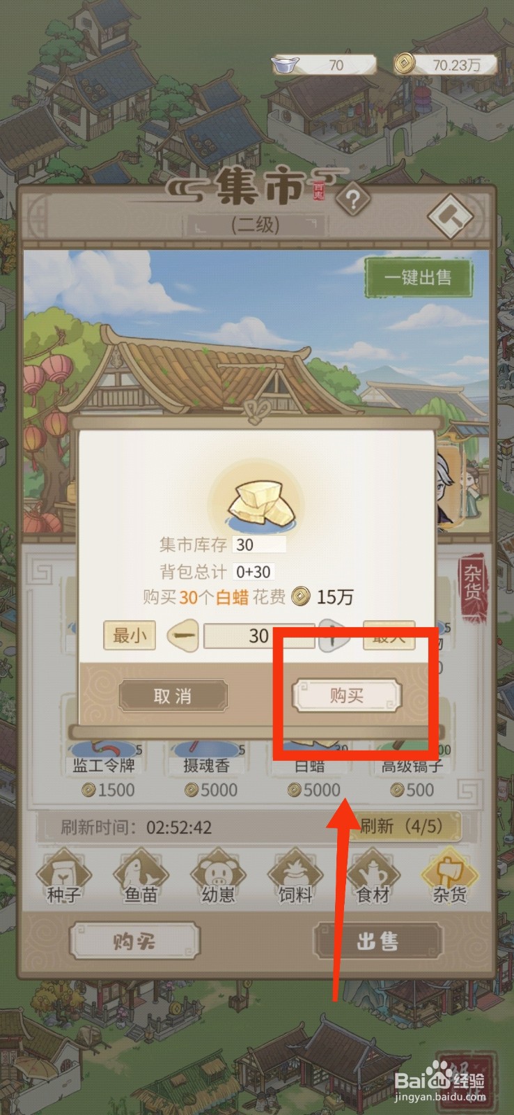
Task: Cancel the purchase with 取消
Action: click(x=173, y=695)
